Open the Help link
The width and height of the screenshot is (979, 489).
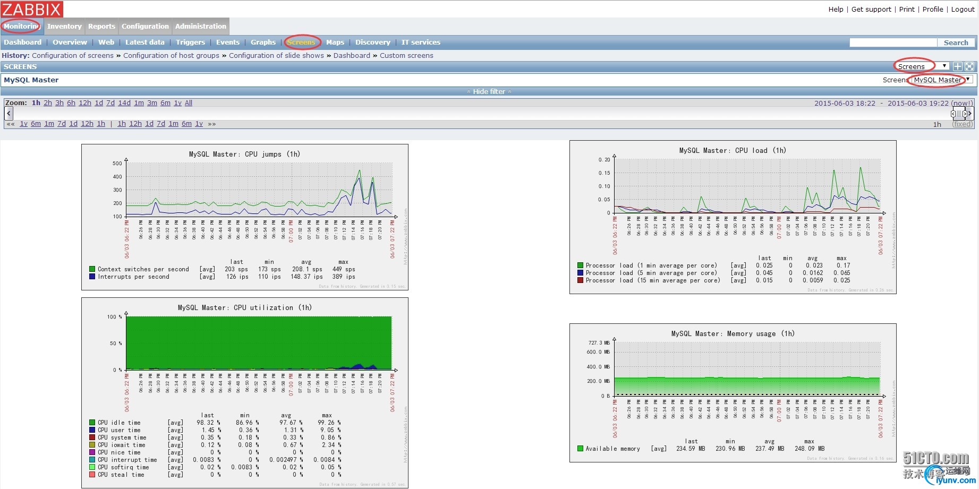tap(836, 9)
